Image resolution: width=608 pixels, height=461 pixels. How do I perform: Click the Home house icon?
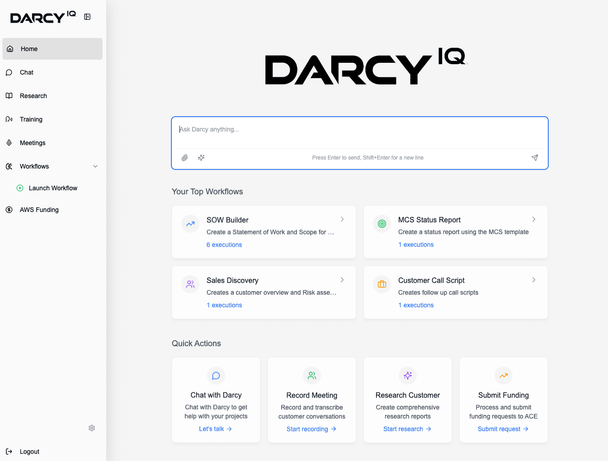[x=10, y=49]
